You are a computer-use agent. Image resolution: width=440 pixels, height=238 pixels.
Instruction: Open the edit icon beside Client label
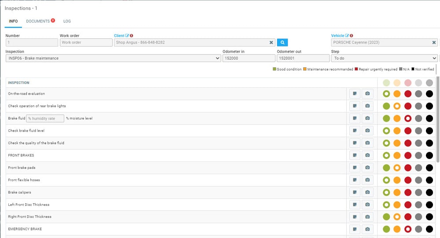pos(127,36)
